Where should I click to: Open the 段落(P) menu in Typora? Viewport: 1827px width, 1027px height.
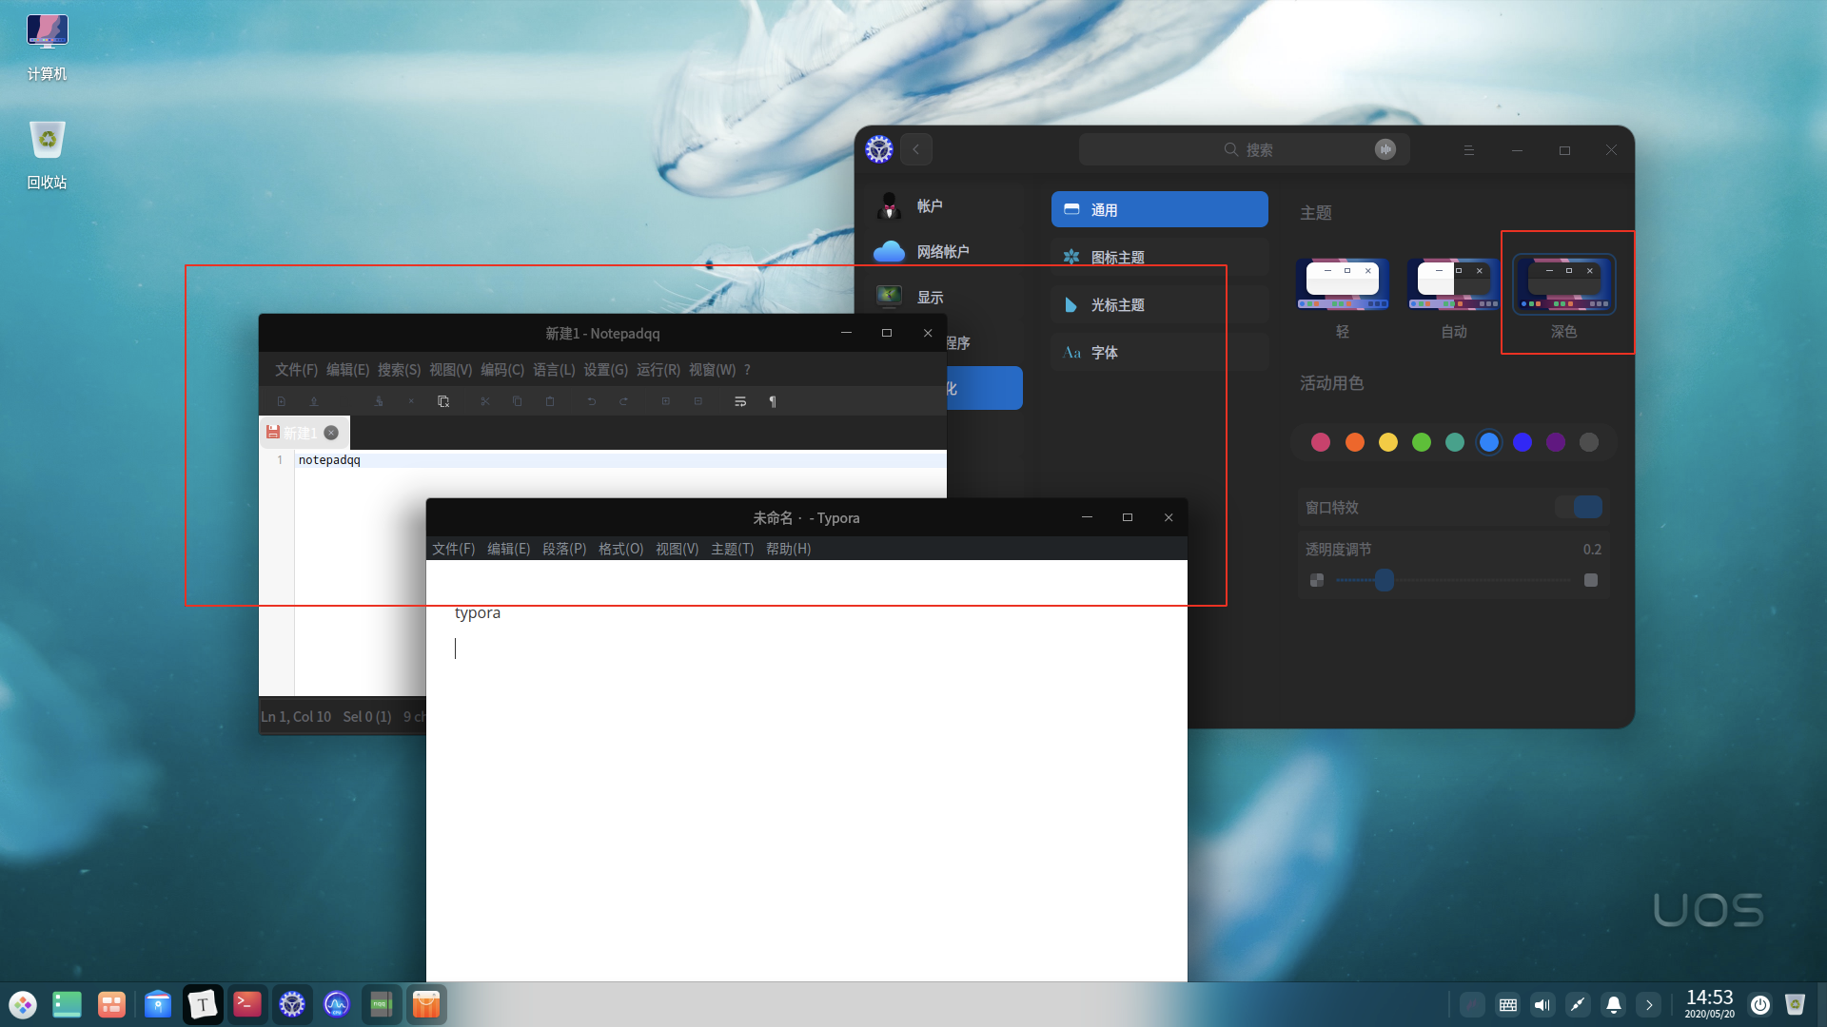click(x=564, y=549)
